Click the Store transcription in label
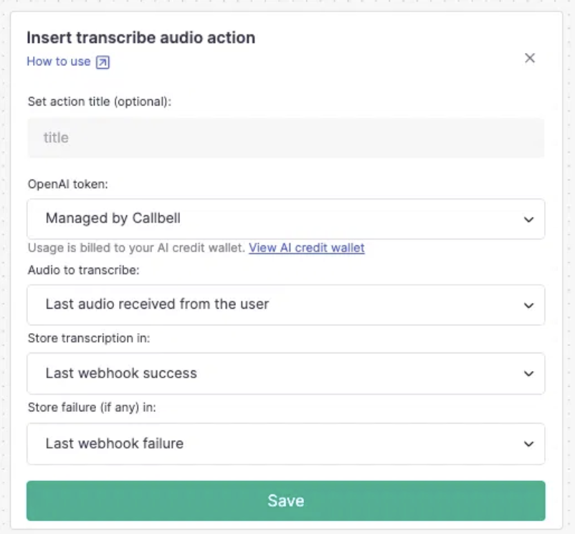 89,338
